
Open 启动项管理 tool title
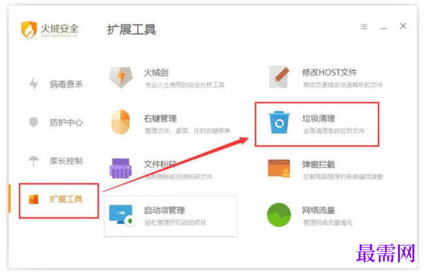[x=164, y=210]
